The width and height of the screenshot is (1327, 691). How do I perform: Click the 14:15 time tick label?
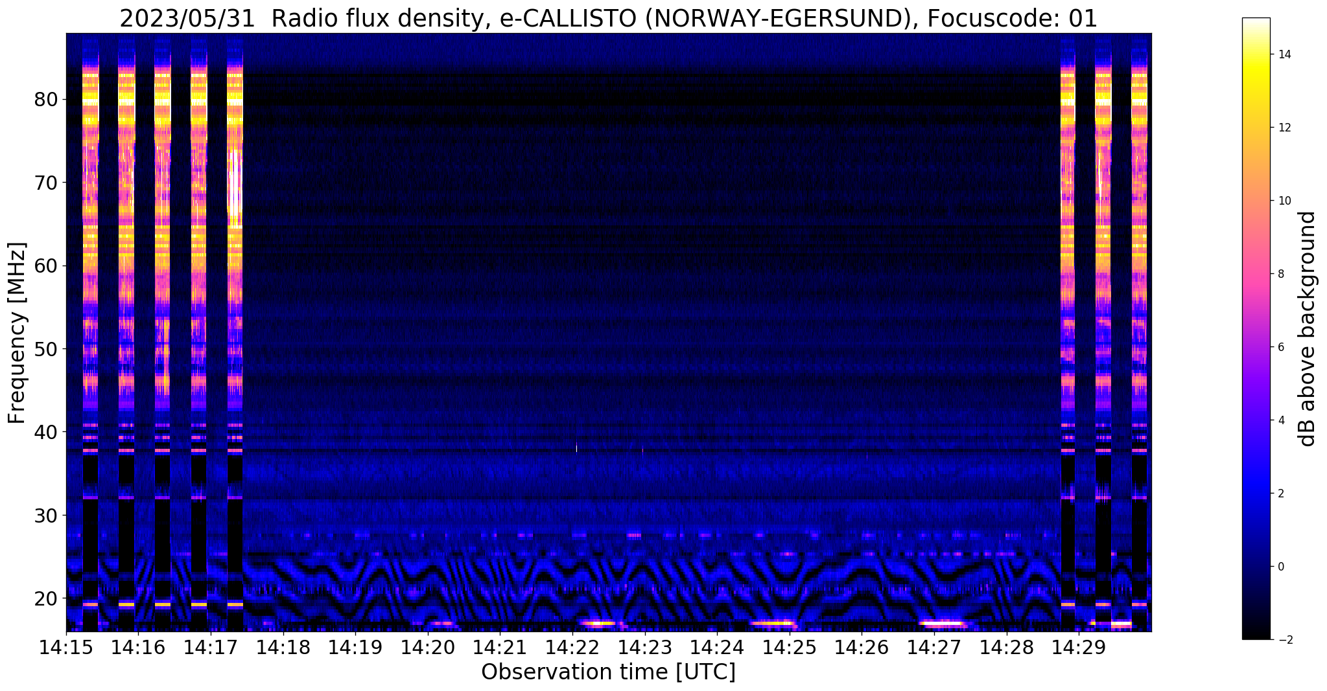pos(66,648)
